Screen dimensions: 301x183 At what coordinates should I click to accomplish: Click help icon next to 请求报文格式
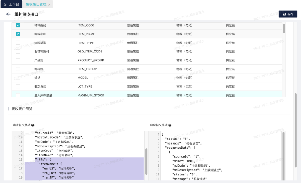(33, 125)
